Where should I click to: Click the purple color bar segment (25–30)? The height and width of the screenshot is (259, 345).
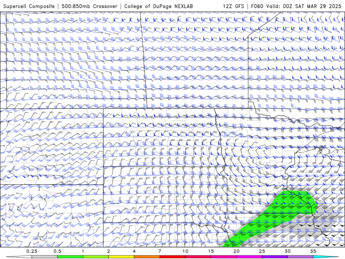pos(275,257)
